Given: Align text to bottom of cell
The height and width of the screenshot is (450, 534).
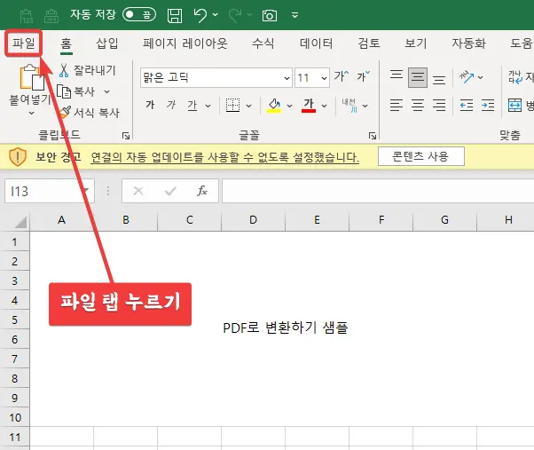Looking at the screenshot, I should point(439,78).
